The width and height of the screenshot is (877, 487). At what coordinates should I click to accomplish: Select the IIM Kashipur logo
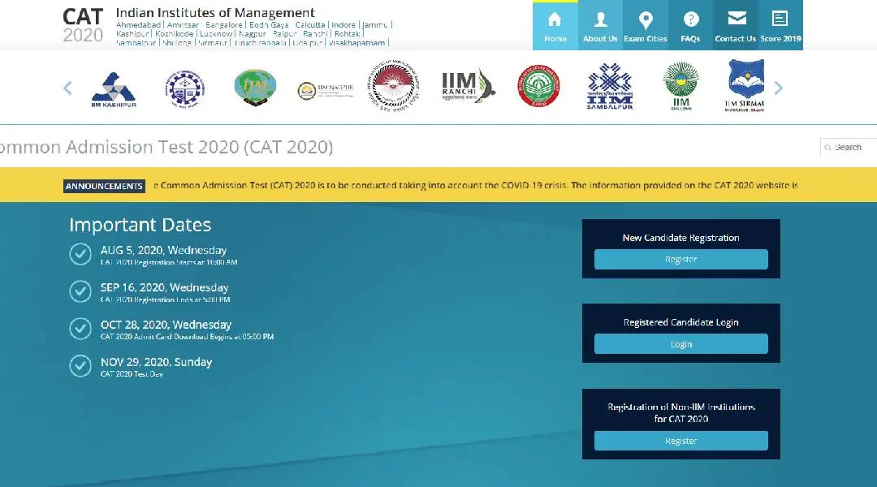click(113, 89)
